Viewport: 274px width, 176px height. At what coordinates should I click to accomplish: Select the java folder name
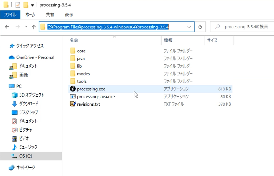(81, 59)
